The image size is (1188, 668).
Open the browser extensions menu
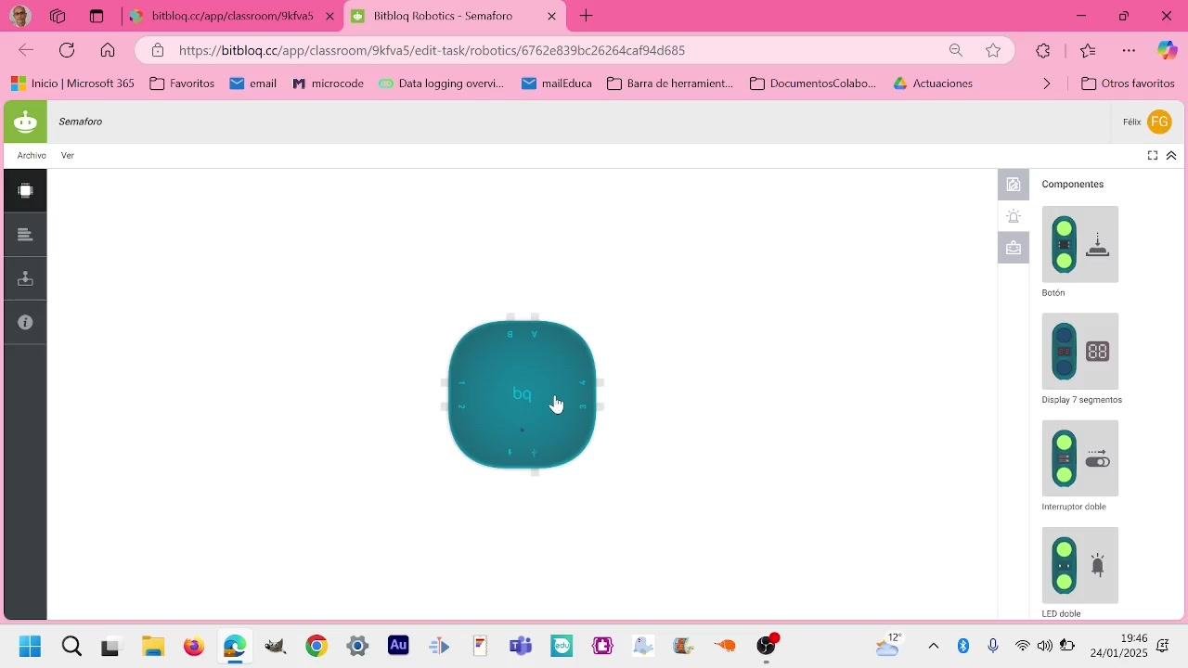click(1043, 50)
